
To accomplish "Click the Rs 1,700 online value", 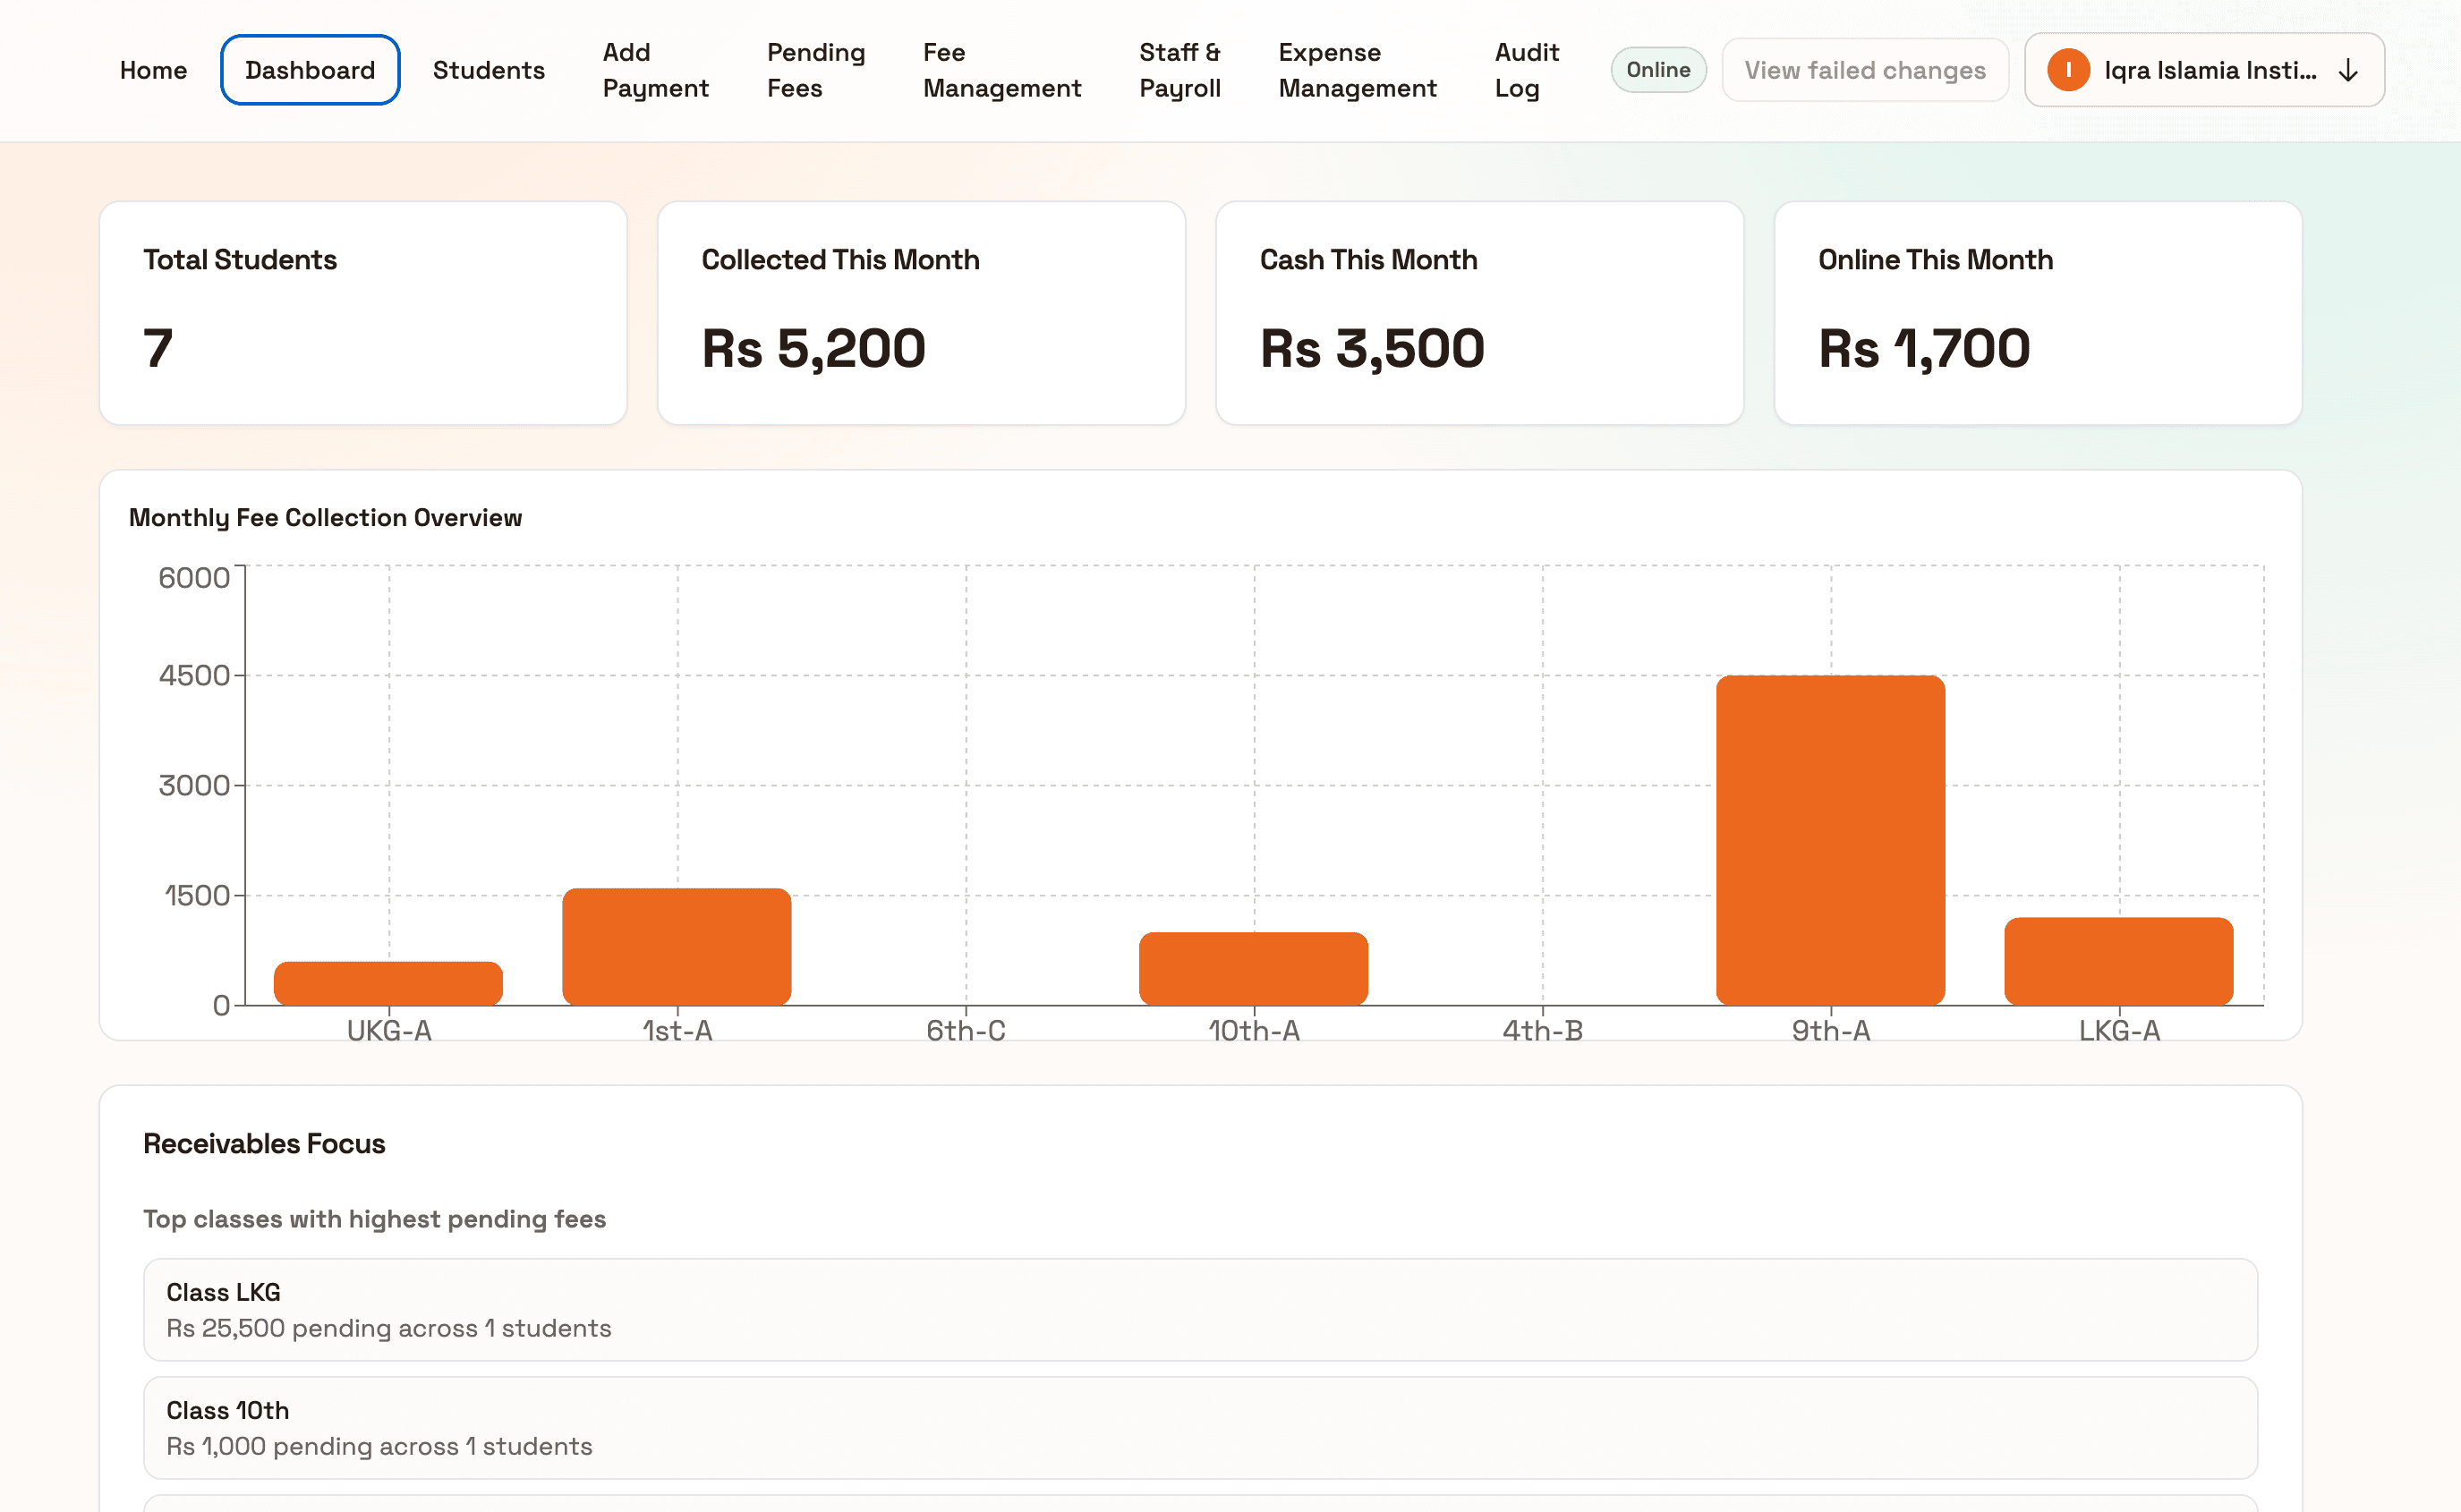I will [x=1924, y=349].
